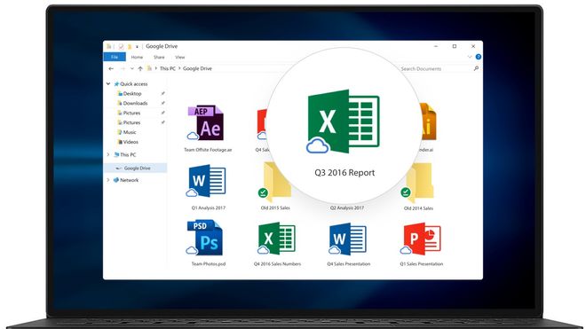Select Network in the sidebar

126,180
